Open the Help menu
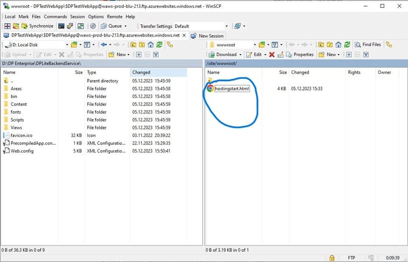 130,16
